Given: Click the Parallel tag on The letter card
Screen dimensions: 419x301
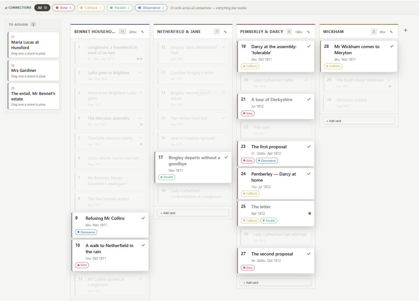Looking at the screenshot, I should (x=269, y=220).
